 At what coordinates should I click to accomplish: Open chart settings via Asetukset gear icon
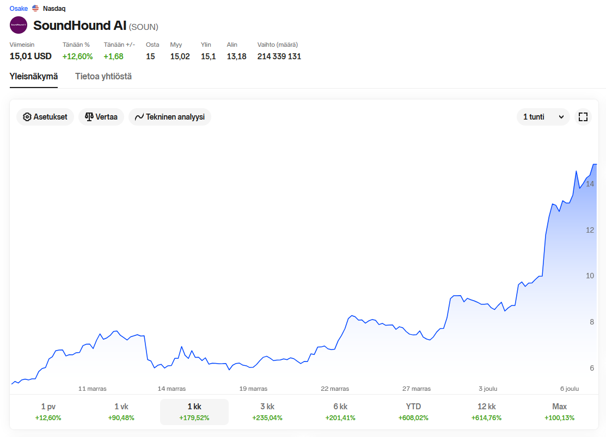coord(27,117)
